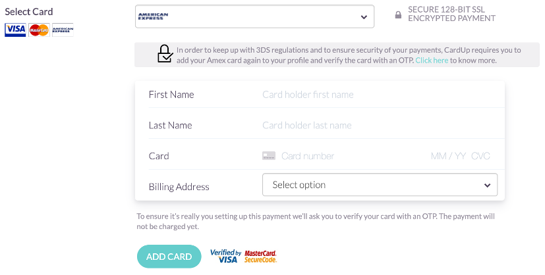This screenshot has width=545, height=275.
Task: Click the padlock icon beside SSL text
Action: point(398,14)
